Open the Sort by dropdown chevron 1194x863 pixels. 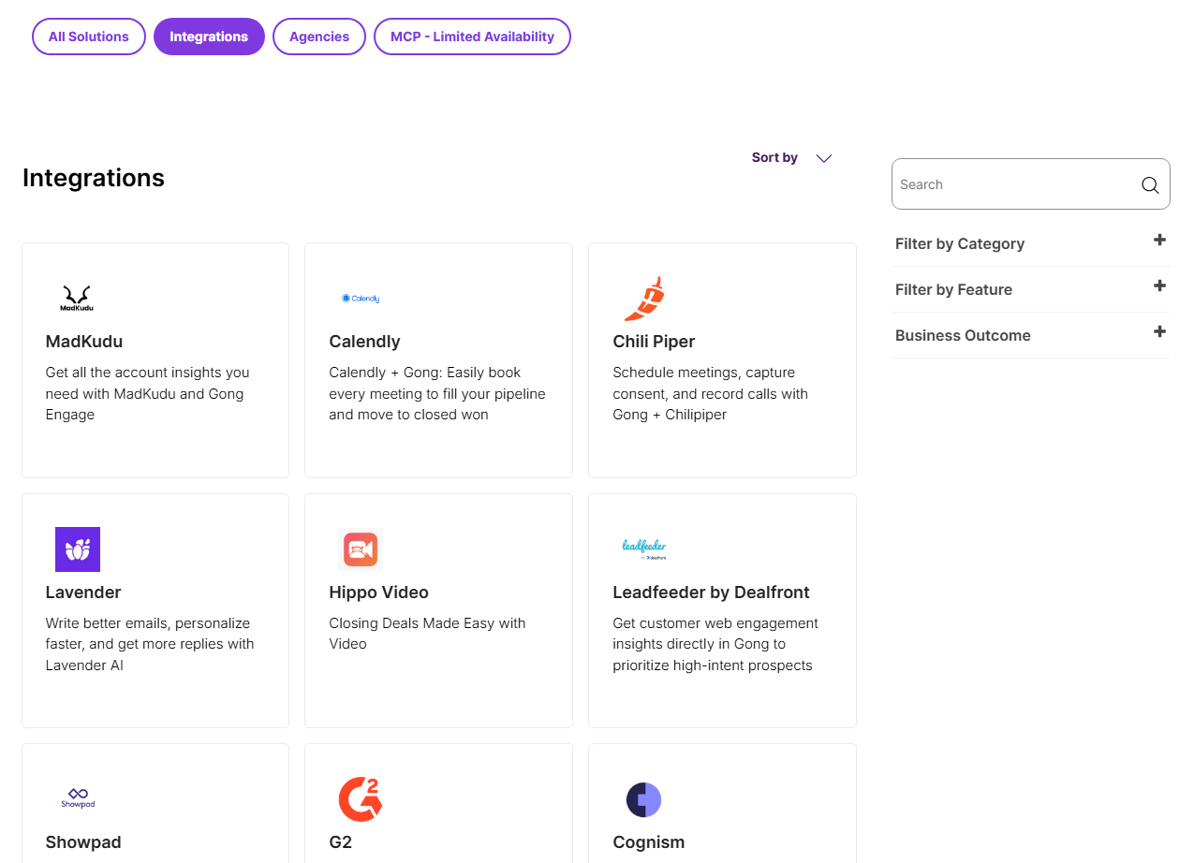[824, 158]
